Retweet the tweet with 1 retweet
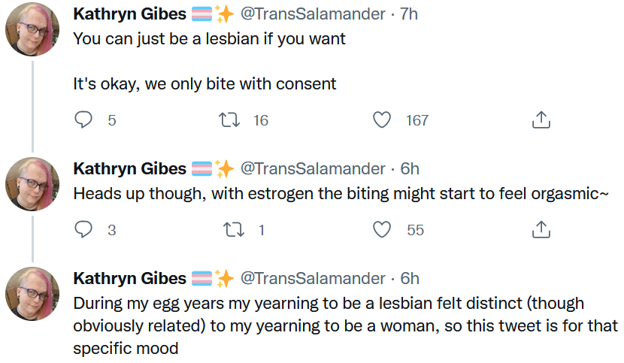624x363 pixels. [x=233, y=230]
